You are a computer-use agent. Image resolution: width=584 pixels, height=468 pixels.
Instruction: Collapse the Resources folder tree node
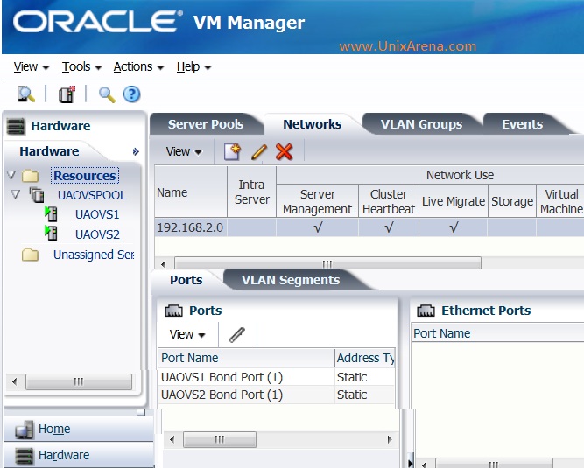[x=11, y=175]
